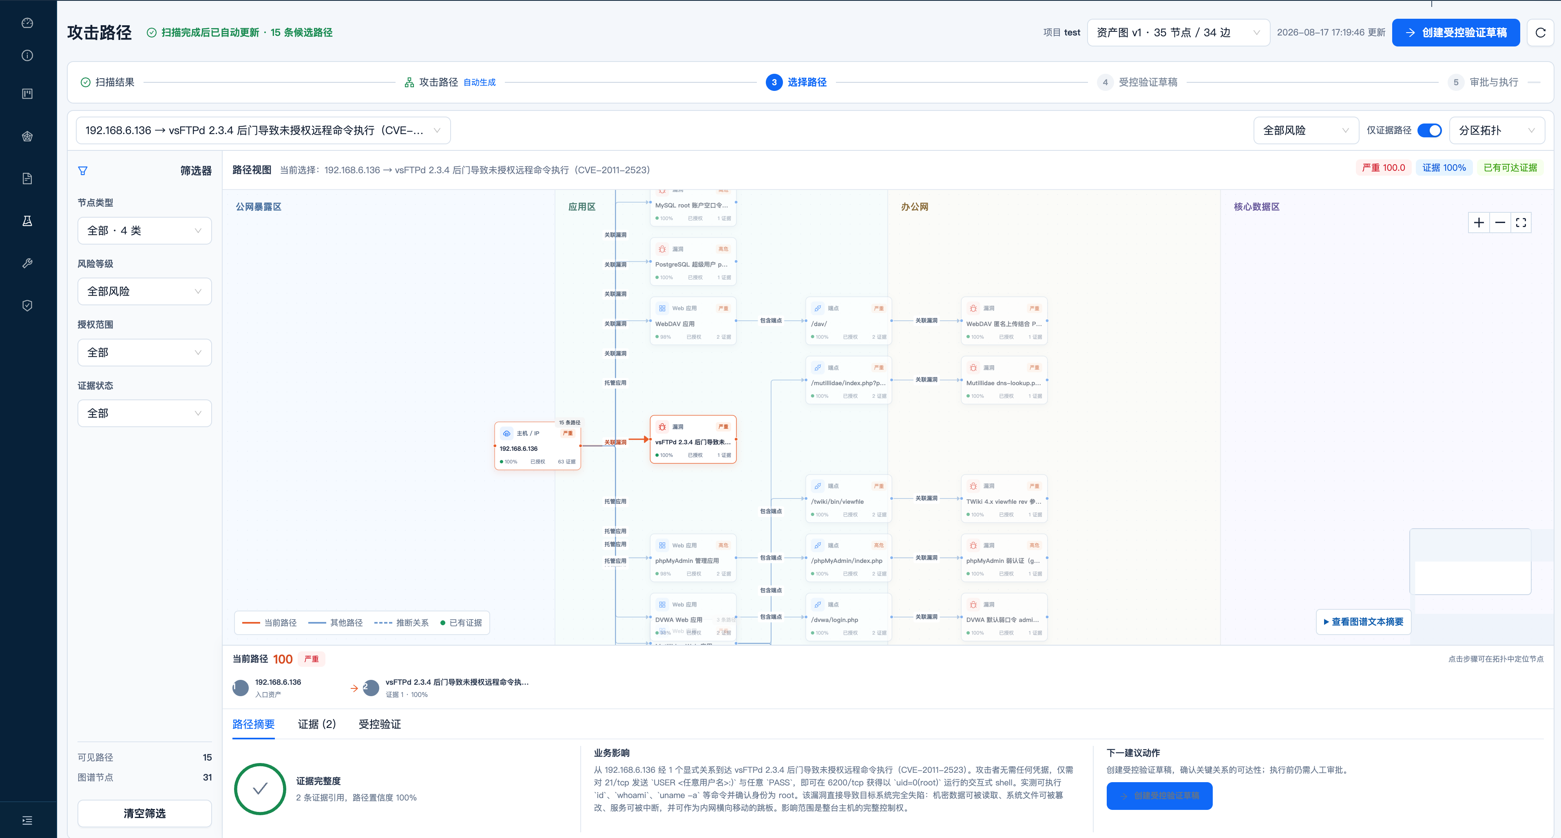This screenshot has height=838, width=1561.
Task: Click the filter funnel icon
Action: coord(83,171)
